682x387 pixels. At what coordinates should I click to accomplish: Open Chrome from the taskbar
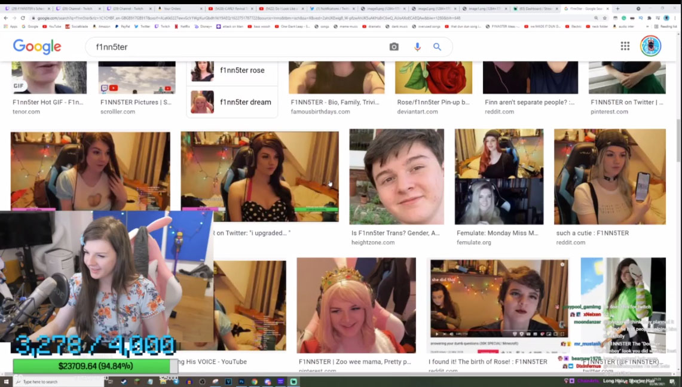tap(255, 382)
